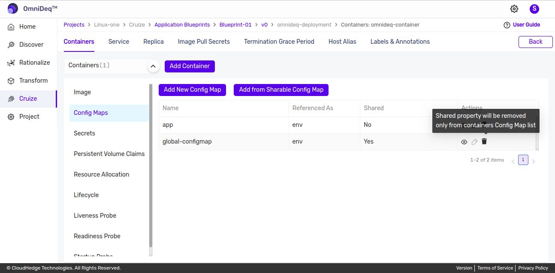Click the '1-2 of 2 items' text
Screen dimensions: 555x273
pyautogui.click(x=487, y=160)
